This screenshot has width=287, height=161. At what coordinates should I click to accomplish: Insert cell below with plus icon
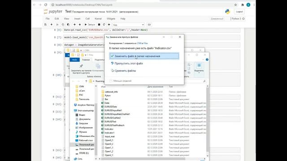(52, 25)
